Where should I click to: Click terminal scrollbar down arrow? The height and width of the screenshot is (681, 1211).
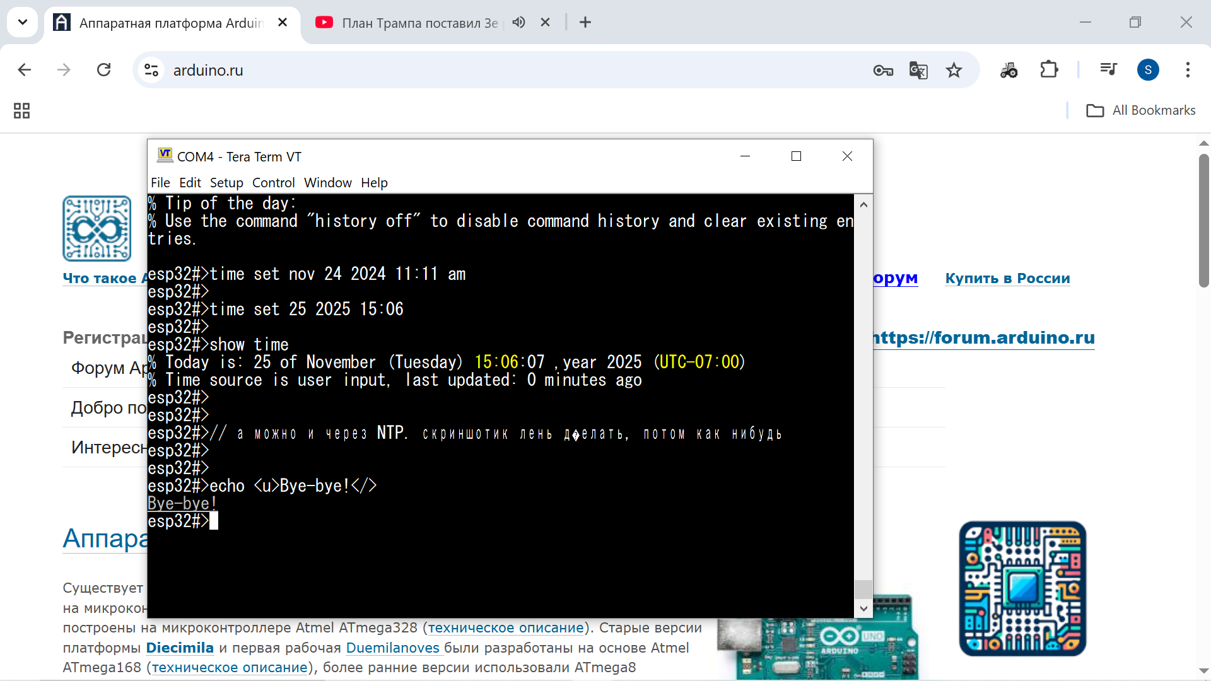click(863, 608)
